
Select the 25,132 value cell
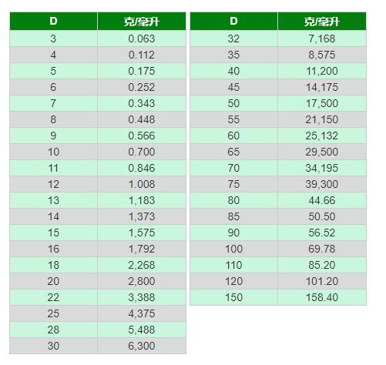tap(322, 136)
